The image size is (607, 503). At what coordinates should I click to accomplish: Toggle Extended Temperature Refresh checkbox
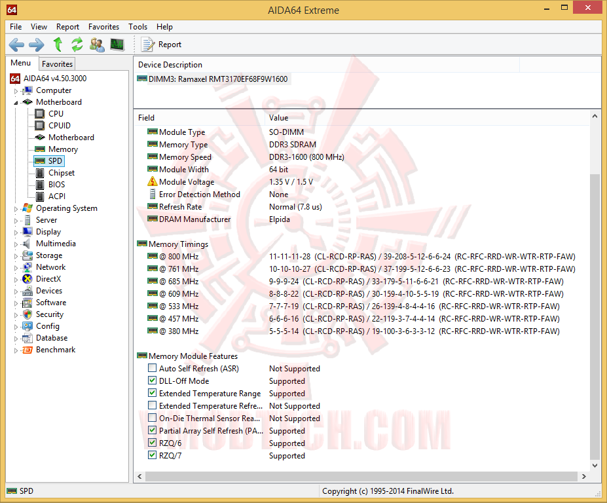coord(152,405)
